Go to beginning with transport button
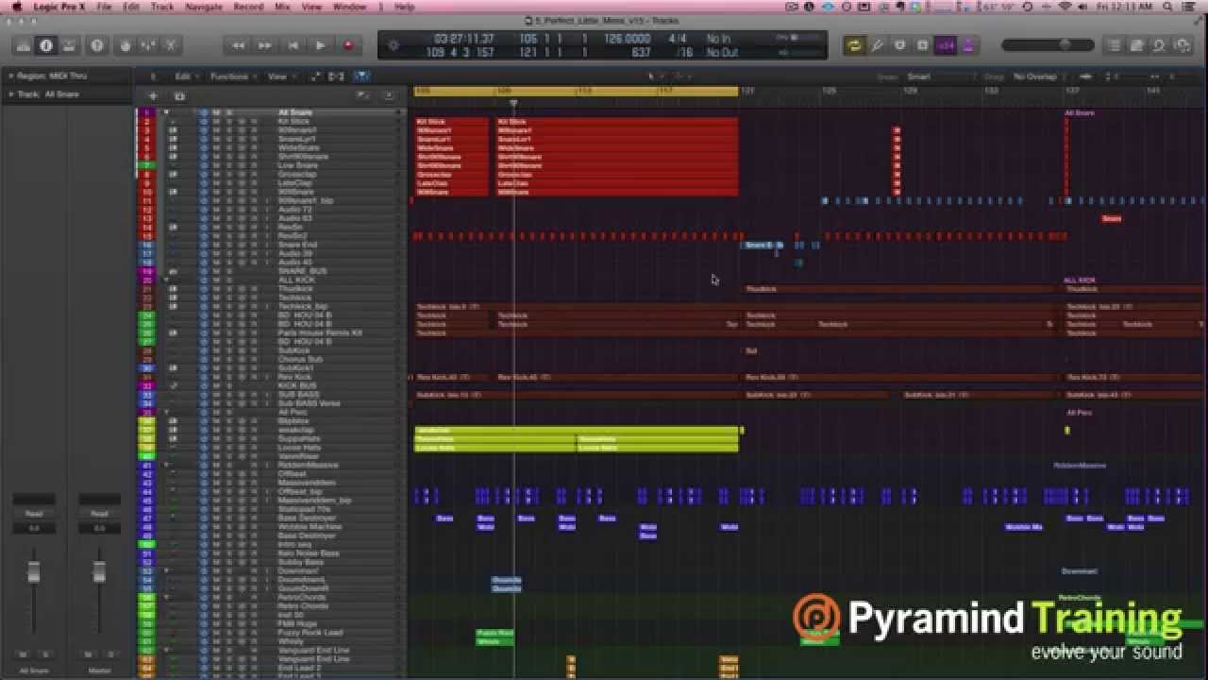 point(293,45)
